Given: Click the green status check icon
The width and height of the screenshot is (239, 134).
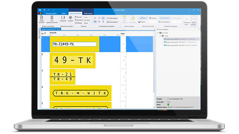Looking at the screenshot, I should click(168, 105).
